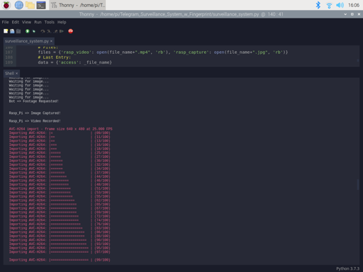Open the file manager from the taskbar
Image resolution: width=363 pixels, height=272 pixels.
coord(30,5)
